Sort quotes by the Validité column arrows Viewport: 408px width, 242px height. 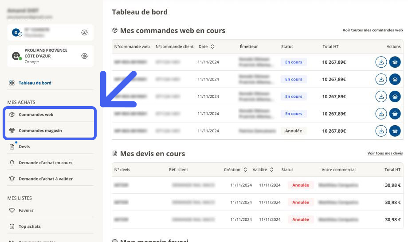(272, 169)
